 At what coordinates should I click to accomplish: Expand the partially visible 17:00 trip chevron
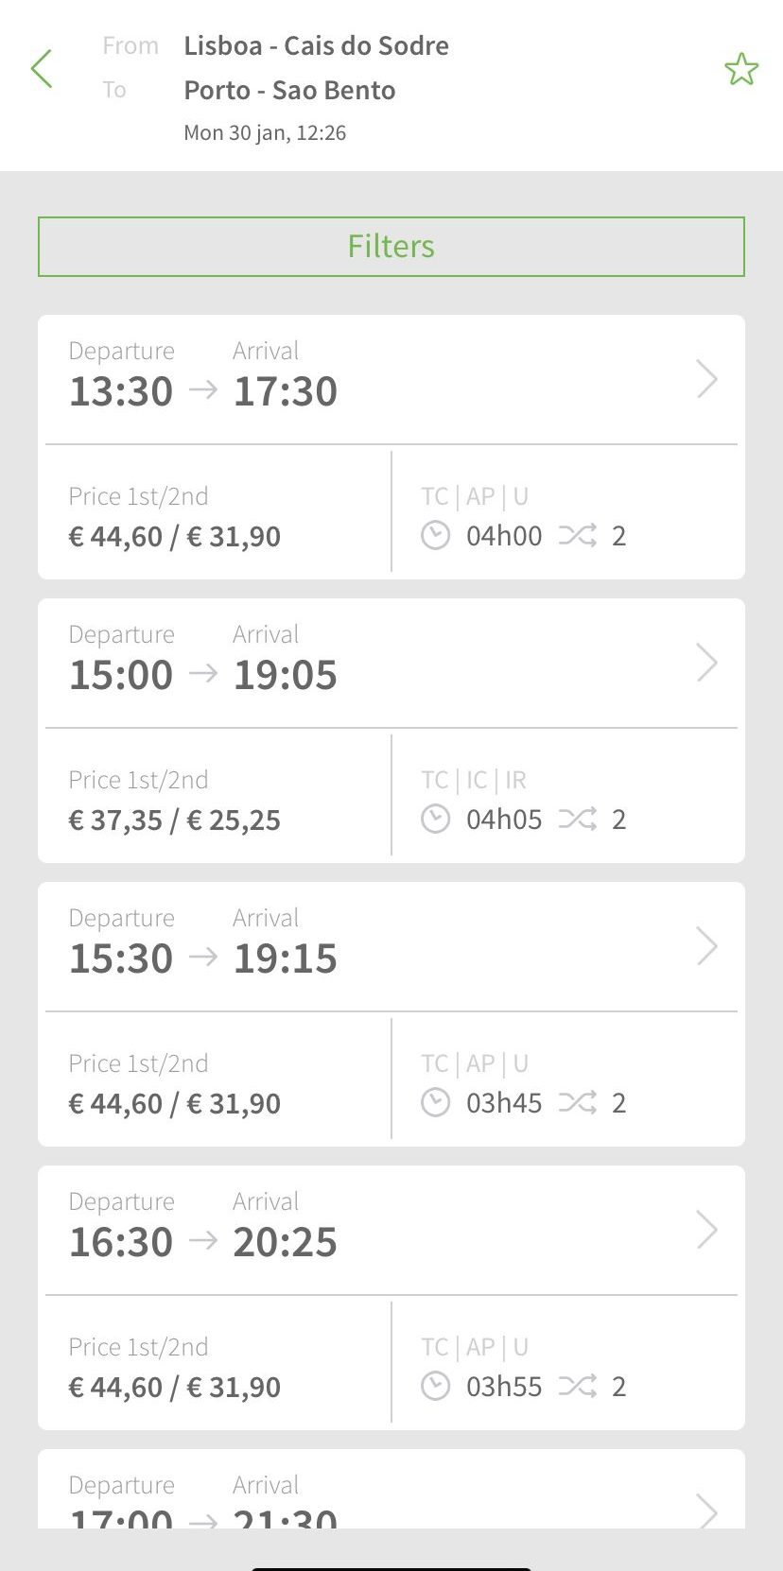point(706,1511)
